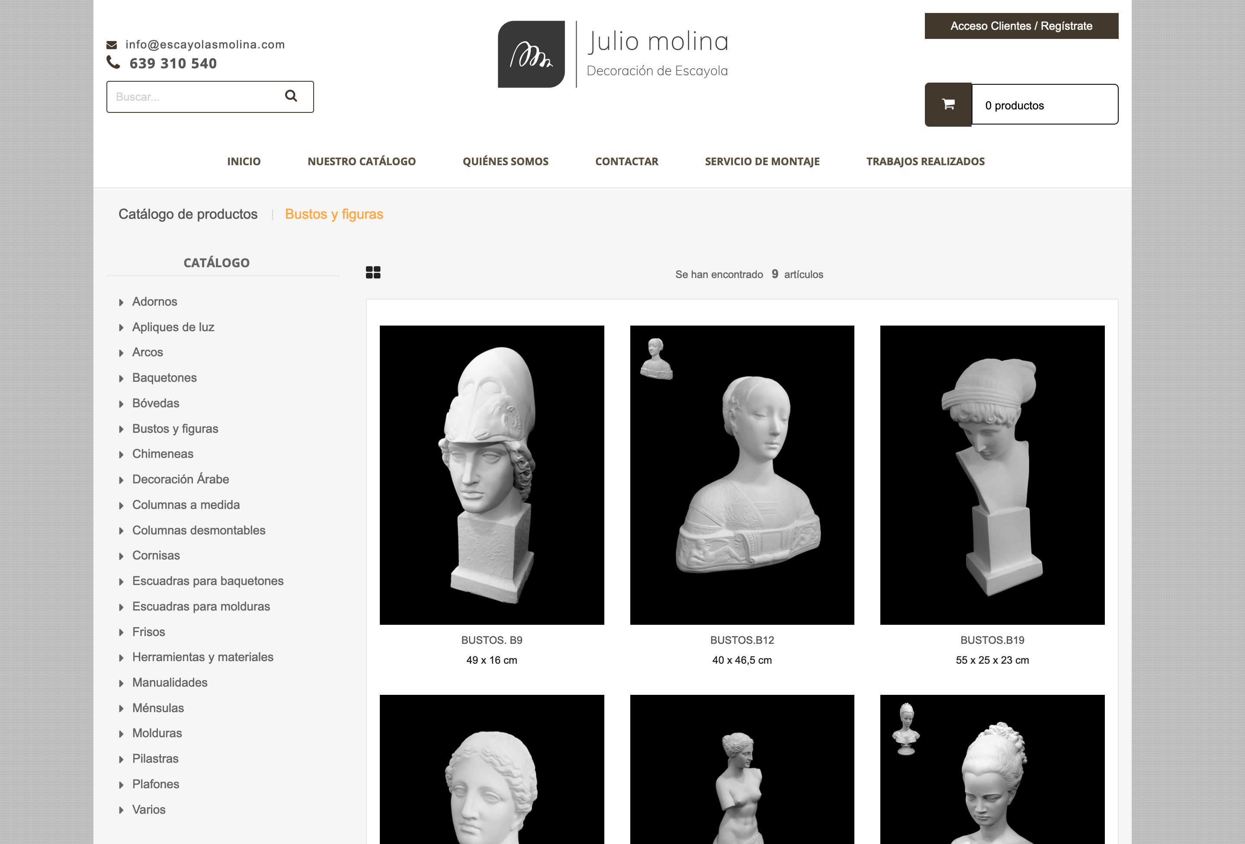Click the Julio molina site title
Screen dimensions: 1245x844
pyautogui.click(x=658, y=42)
